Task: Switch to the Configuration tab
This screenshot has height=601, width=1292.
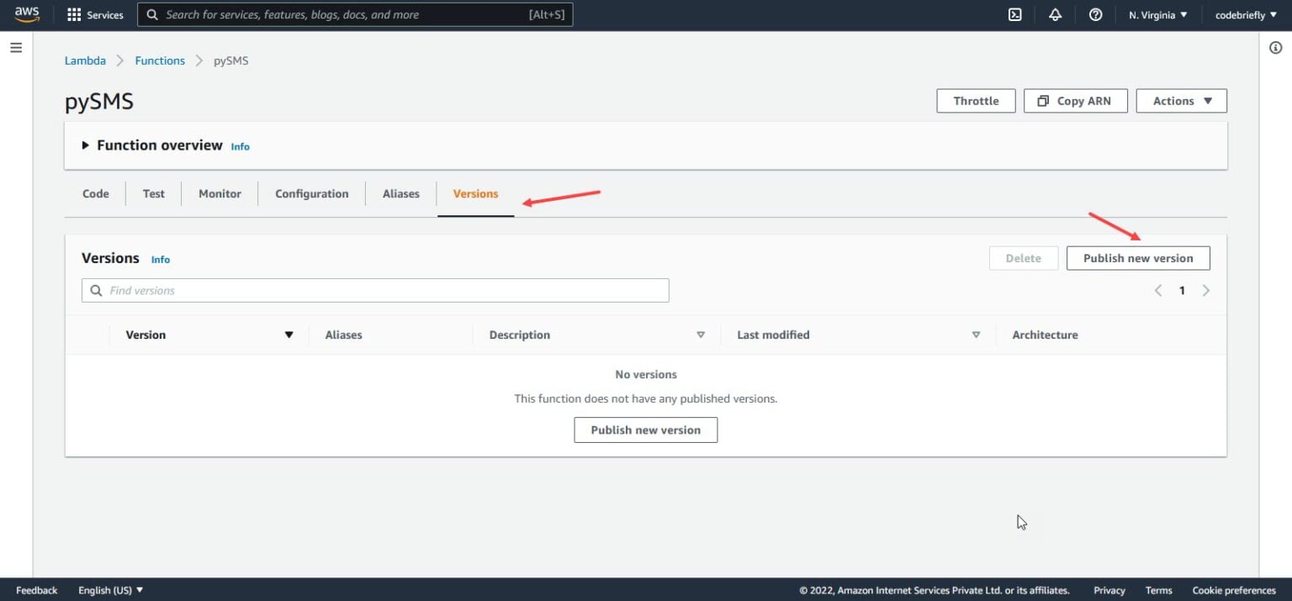Action: [311, 193]
